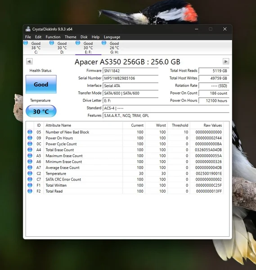Click the Power On Count value 186 count
Screen dimensions: 256x270
[x=214, y=93]
